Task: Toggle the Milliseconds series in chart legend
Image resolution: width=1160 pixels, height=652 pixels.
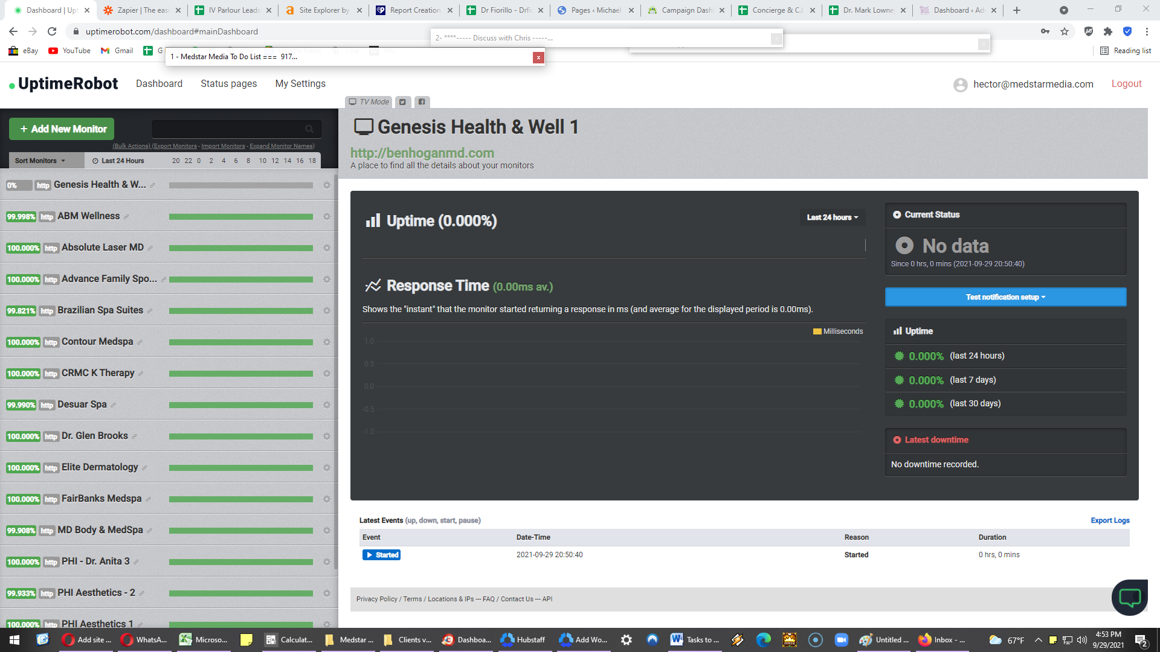Action: click(x=838, y=331)
